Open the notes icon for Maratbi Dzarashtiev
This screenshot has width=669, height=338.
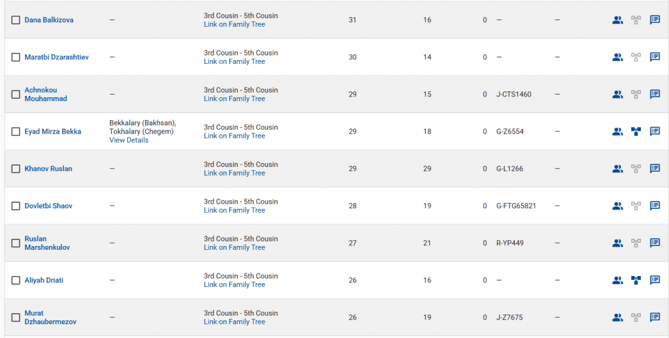coord(655,57)
